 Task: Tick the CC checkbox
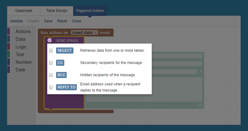[x=51, y=63]
